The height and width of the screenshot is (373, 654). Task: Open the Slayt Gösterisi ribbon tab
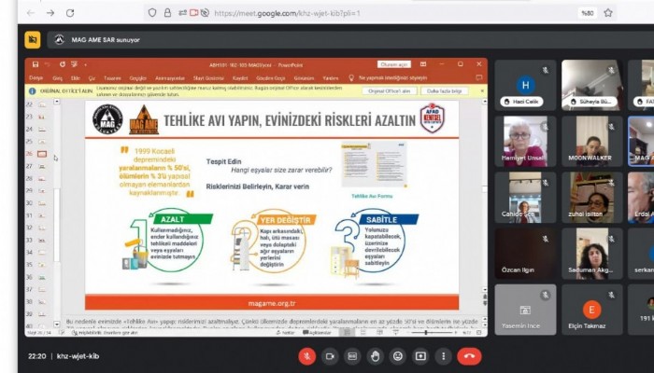pos(208,78)
